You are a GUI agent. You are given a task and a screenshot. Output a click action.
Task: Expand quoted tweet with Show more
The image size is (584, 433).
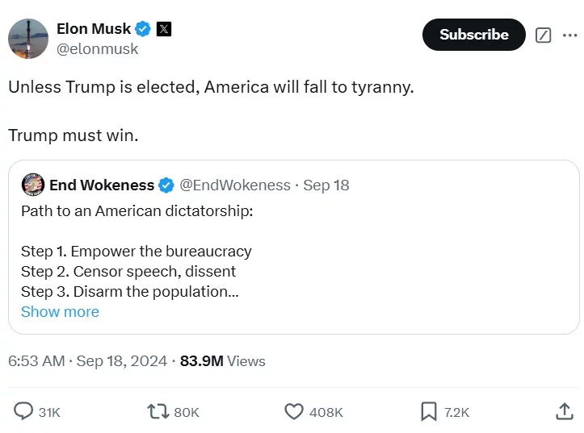pos(60,312)
